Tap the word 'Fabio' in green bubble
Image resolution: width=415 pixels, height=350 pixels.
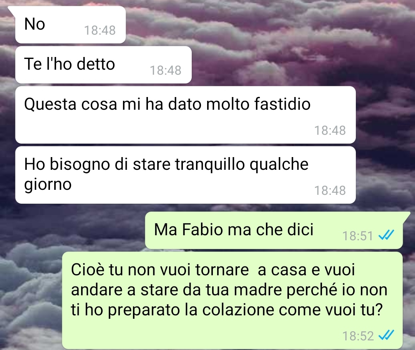click(x=203, y=229)
